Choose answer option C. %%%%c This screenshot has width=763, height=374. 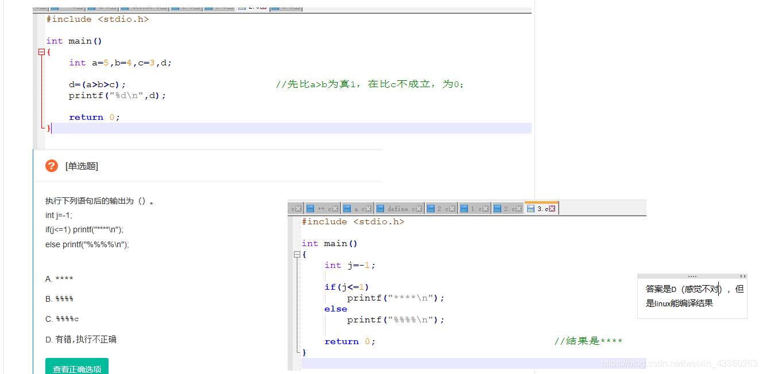tap(62, 319)
